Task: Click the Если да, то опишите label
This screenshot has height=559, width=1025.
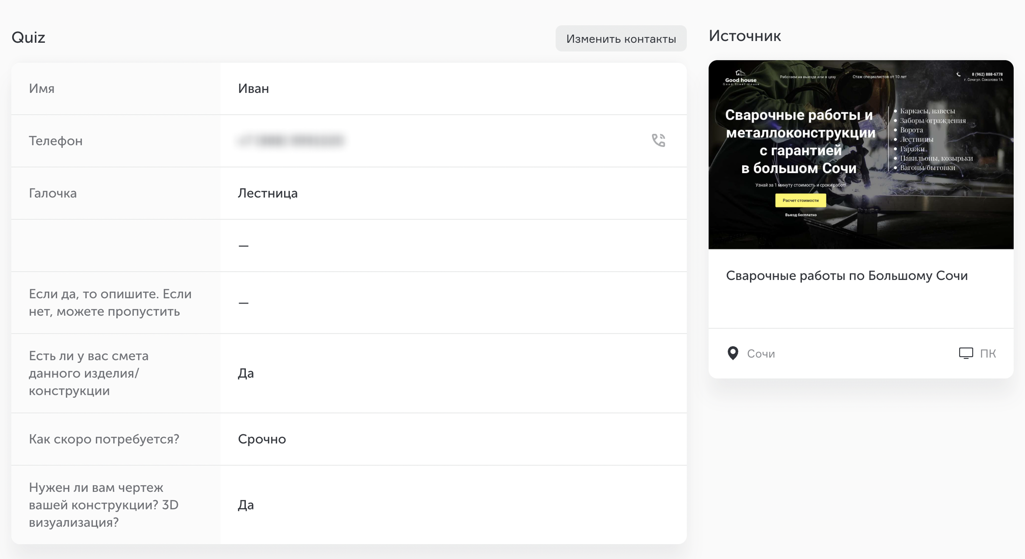Action: pos(110,303)
